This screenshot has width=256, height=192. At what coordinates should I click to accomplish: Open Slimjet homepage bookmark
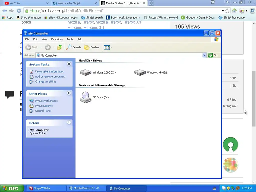tap(231, 17)
